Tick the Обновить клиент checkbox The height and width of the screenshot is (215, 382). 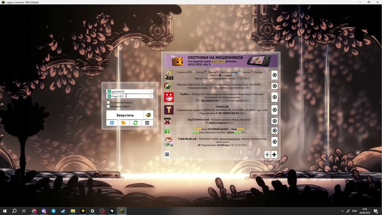click(108, 106)
